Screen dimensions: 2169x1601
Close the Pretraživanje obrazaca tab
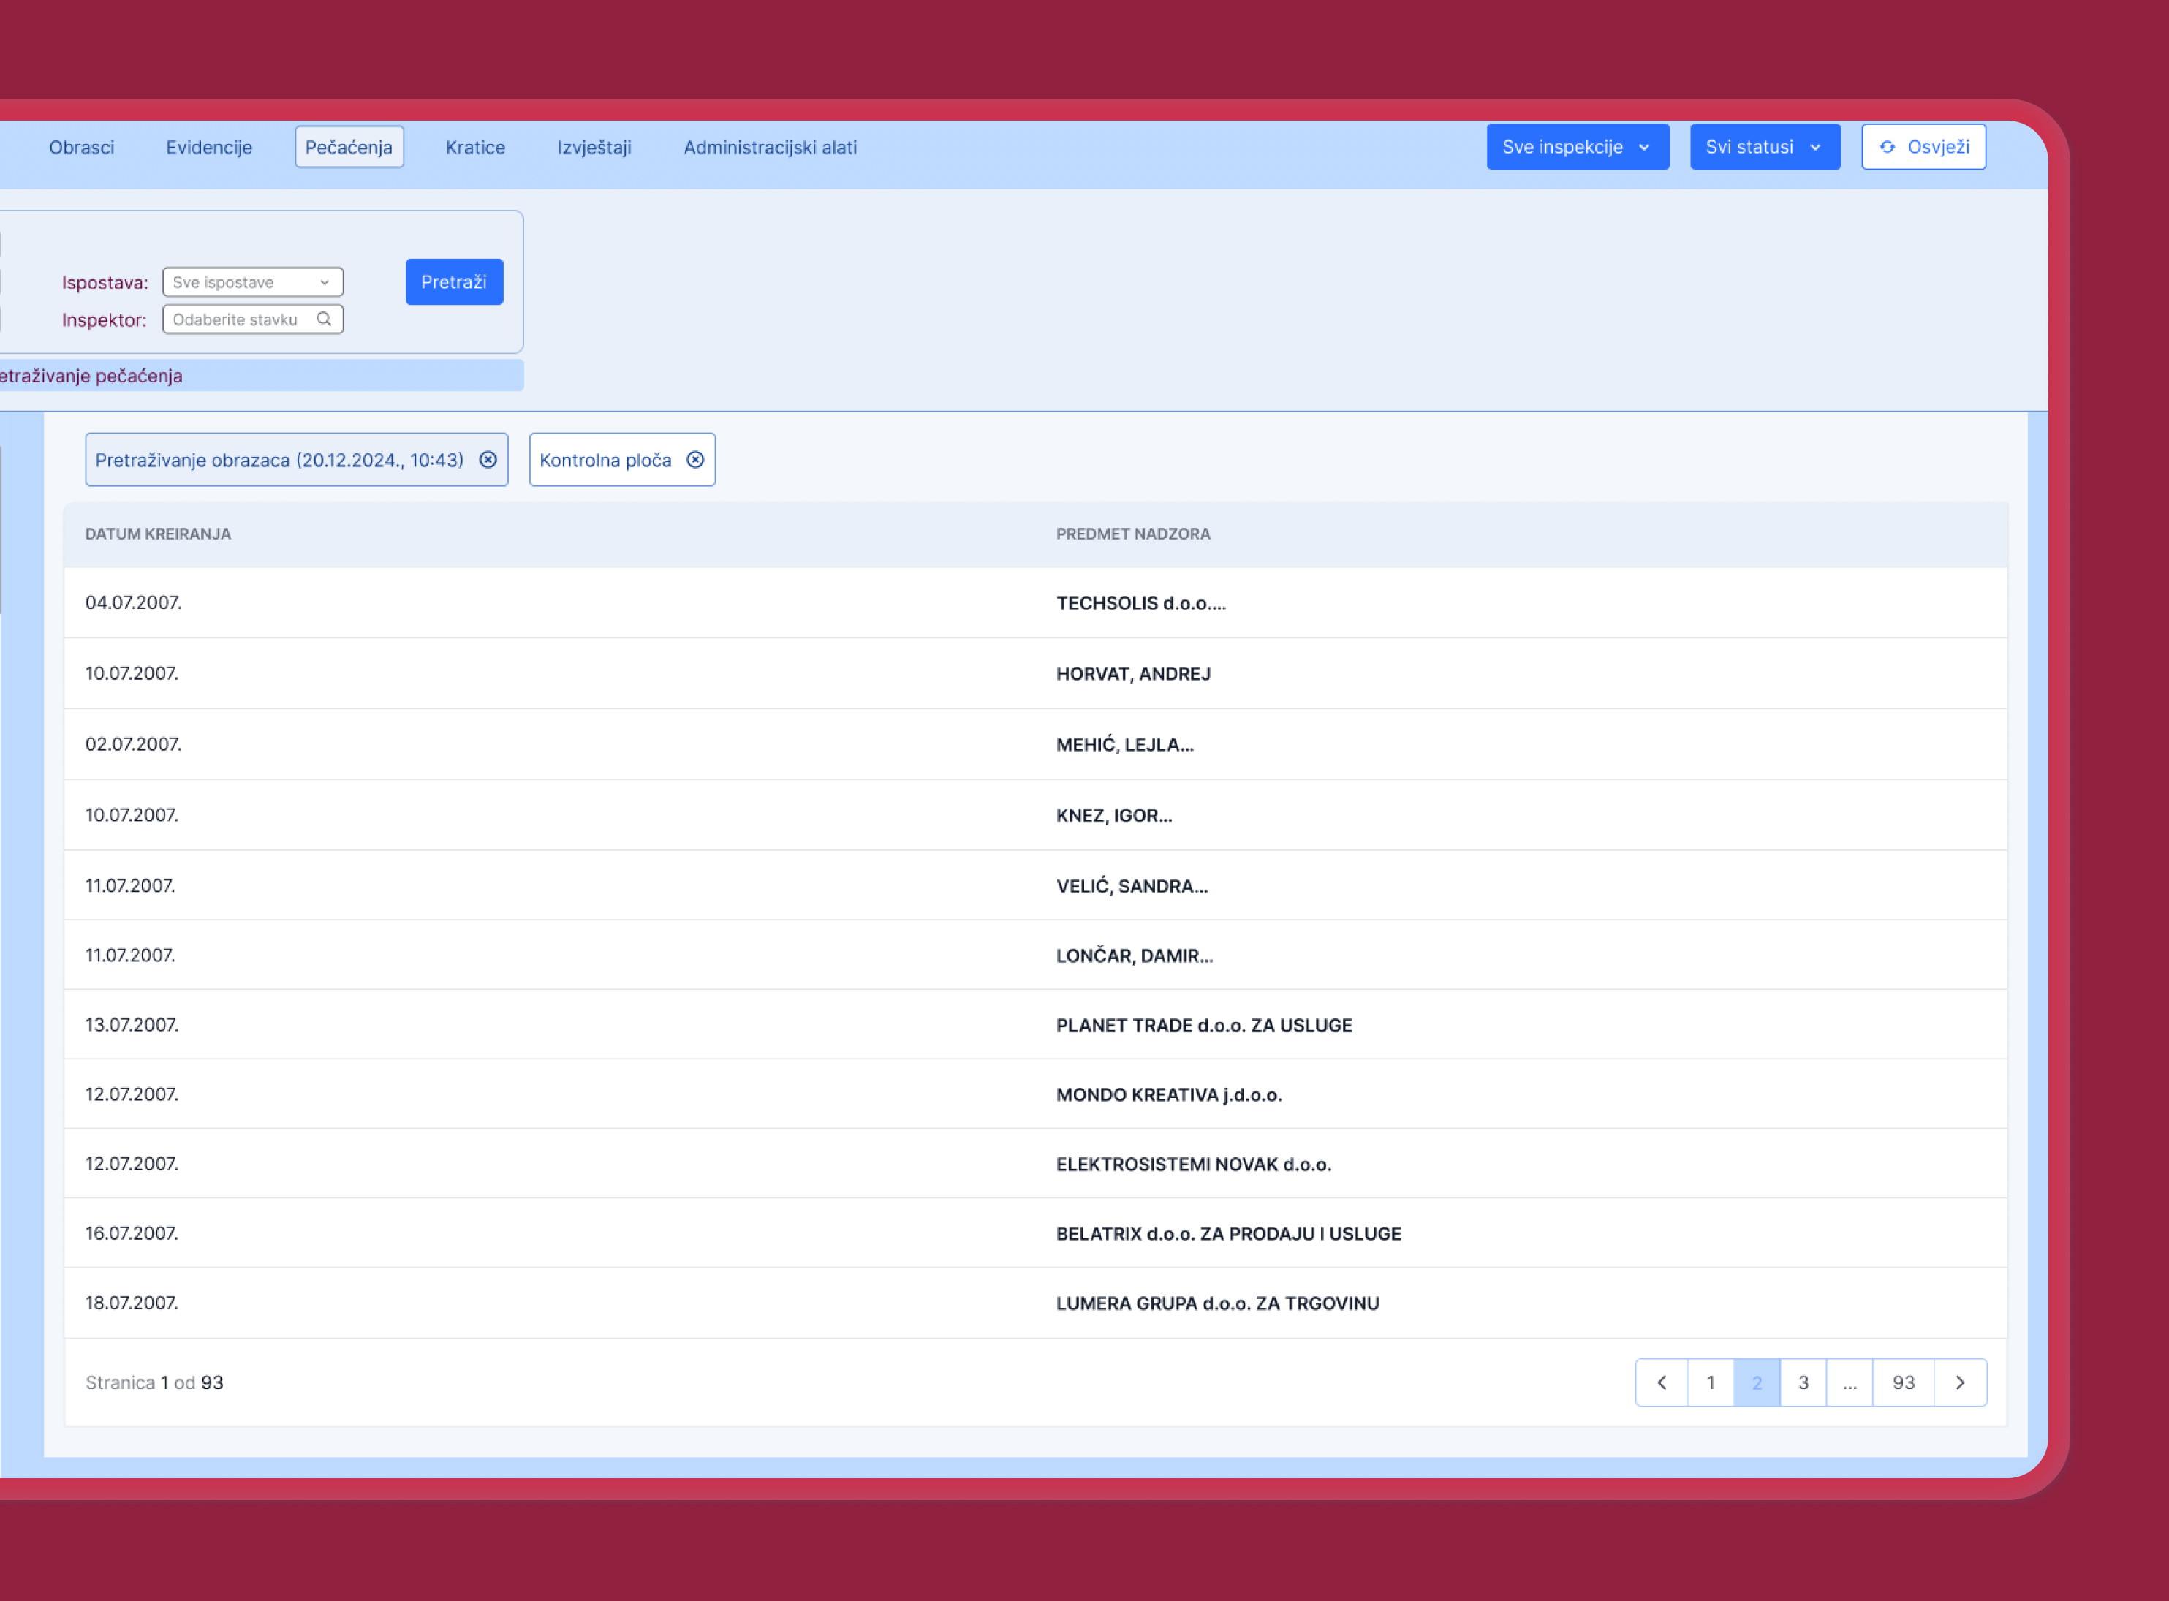488,459
